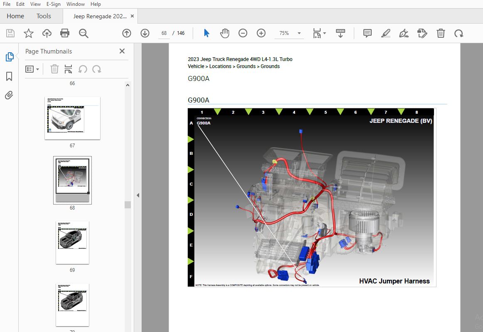This screenshot has width=483, height=332.
Task: Zoom in with plus button
Action: [261, 33]
